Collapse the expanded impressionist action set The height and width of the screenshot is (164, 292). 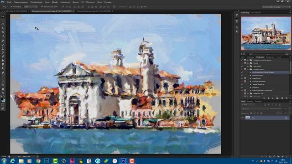248,69
